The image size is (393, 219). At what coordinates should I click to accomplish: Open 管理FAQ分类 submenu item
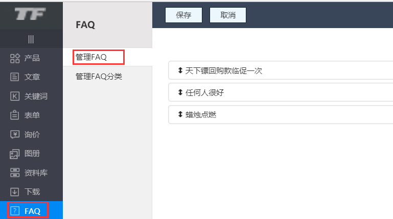[x=99, y=77]
